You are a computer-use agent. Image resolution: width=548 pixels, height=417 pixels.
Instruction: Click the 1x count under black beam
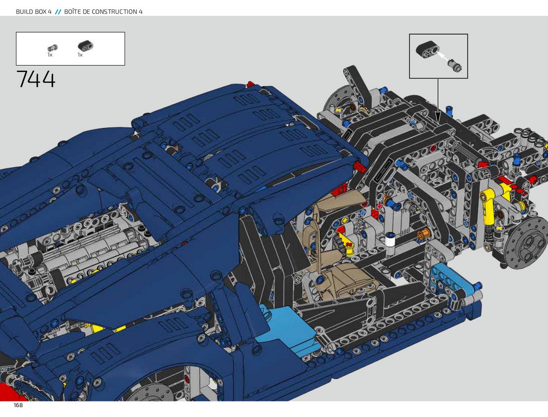[80, 55]
